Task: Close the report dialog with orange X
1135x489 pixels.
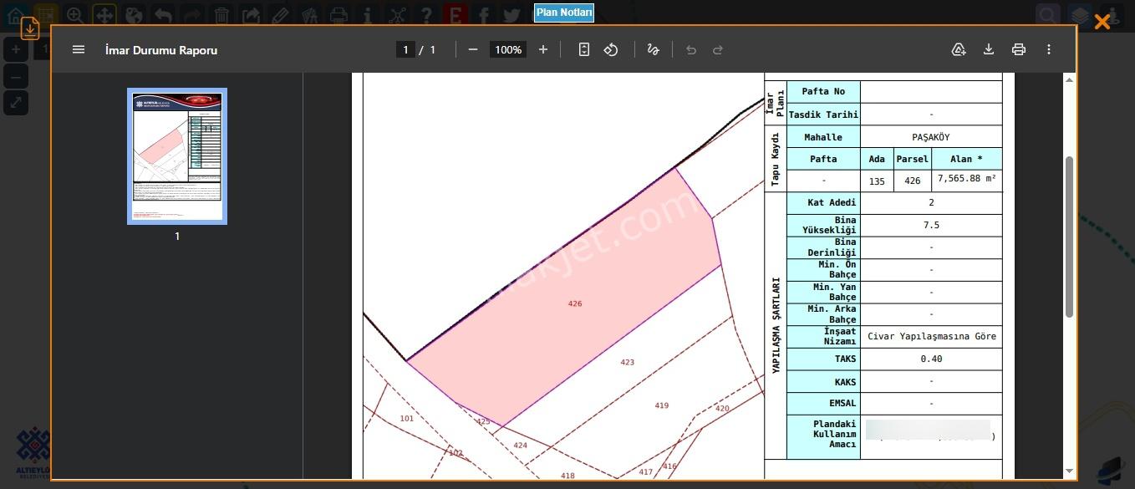Action: [1102, 22]
